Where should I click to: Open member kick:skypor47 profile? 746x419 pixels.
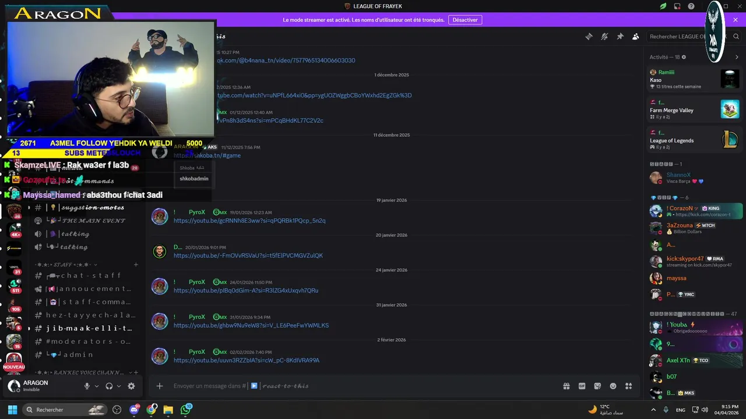694,261
